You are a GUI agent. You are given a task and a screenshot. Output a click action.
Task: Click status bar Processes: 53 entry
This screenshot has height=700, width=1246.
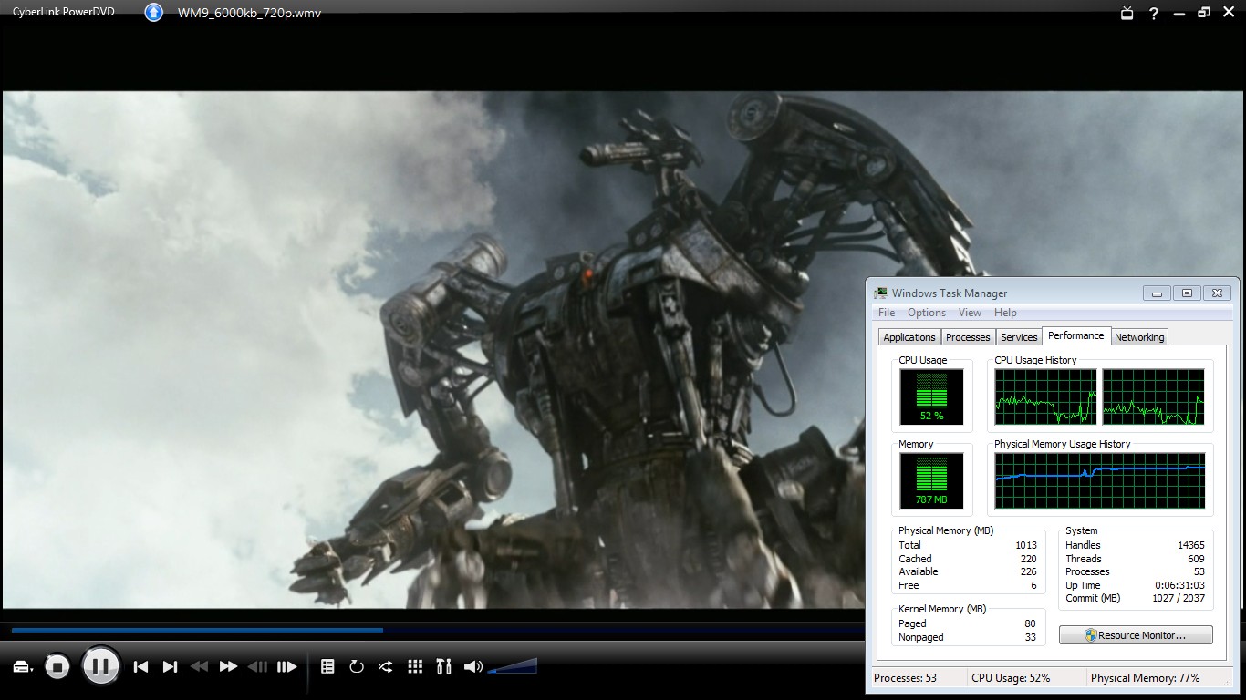906,678
